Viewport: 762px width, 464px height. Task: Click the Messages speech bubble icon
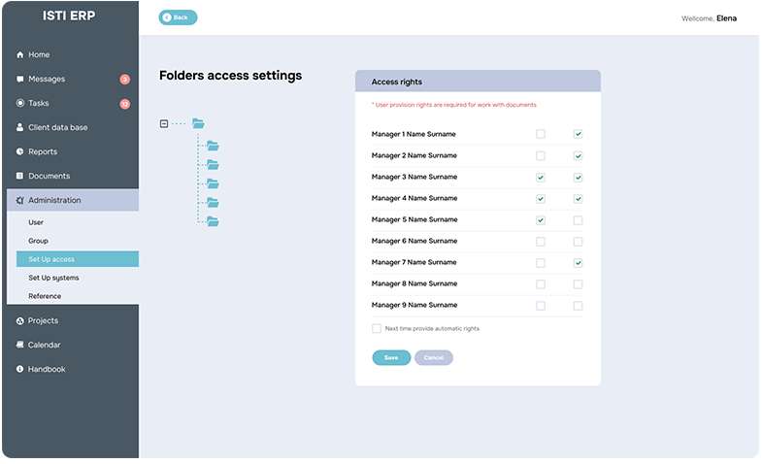tap(20, 80)
